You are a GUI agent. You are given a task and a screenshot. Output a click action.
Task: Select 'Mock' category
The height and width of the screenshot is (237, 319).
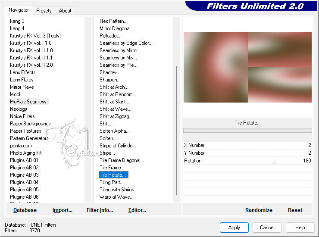click(16, 94)
